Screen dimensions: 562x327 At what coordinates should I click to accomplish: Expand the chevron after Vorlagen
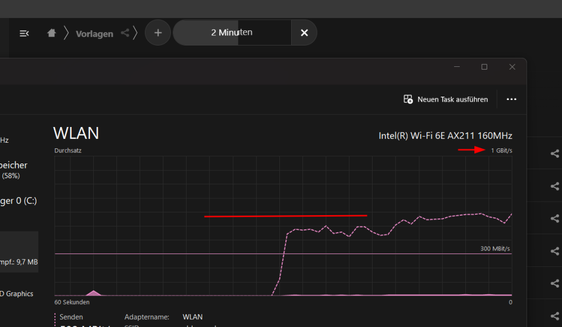point(135,33)
